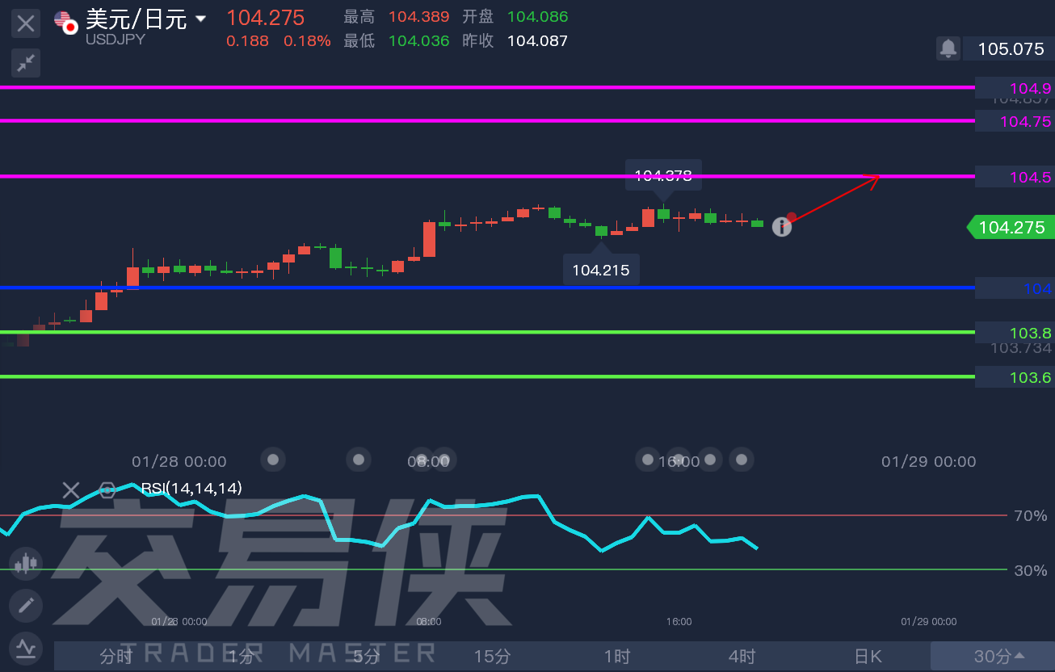Click the 最高 104.389 high value
Viewport: 1055px width, 672px height.
click(419, 17)
